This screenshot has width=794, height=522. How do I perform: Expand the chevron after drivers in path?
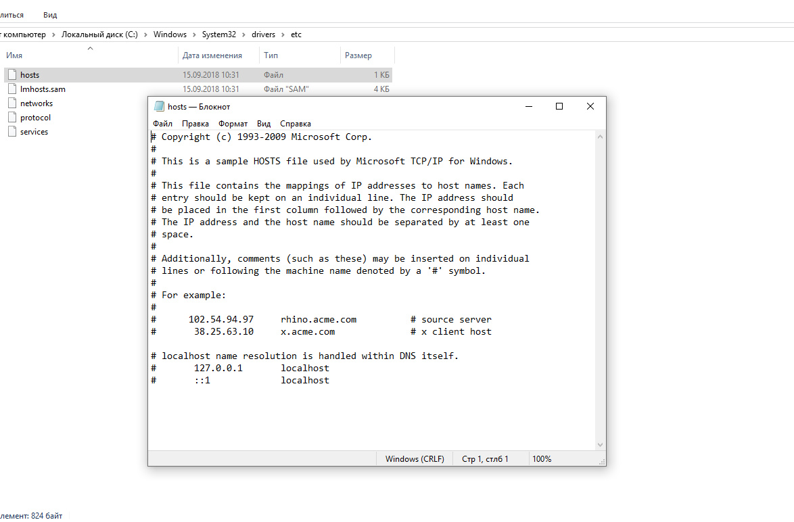click(x=283, y=34)
